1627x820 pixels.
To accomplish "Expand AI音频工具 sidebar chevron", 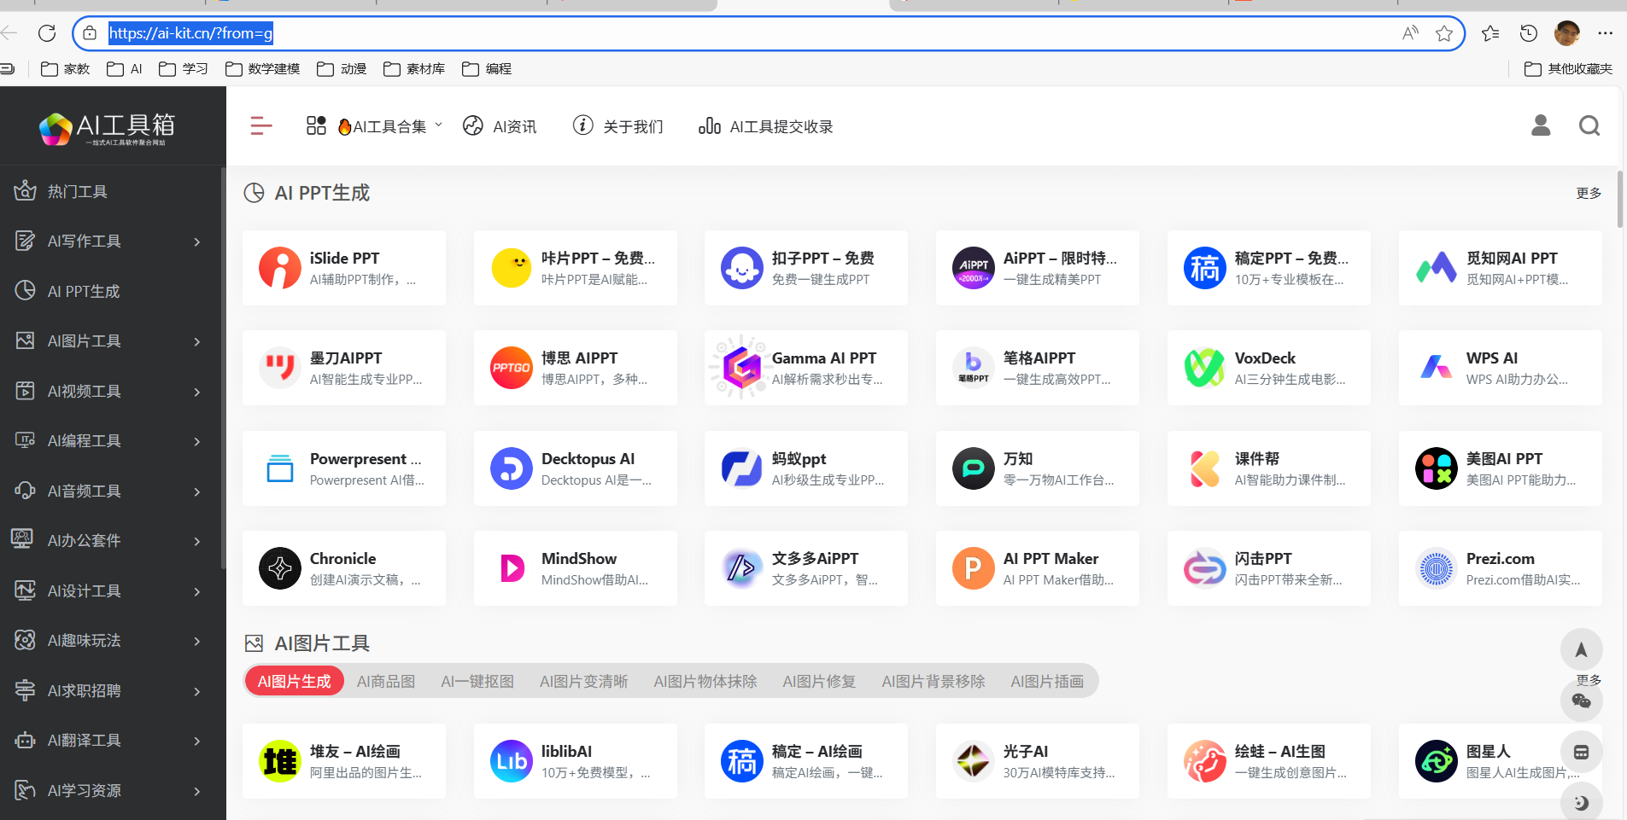I will (197, 491).
